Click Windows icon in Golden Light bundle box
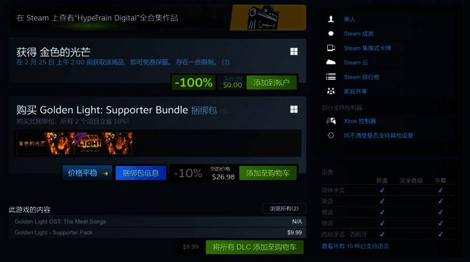Viewport: 470px width, 262px height. pyautogui.click(x=294, y=109)
